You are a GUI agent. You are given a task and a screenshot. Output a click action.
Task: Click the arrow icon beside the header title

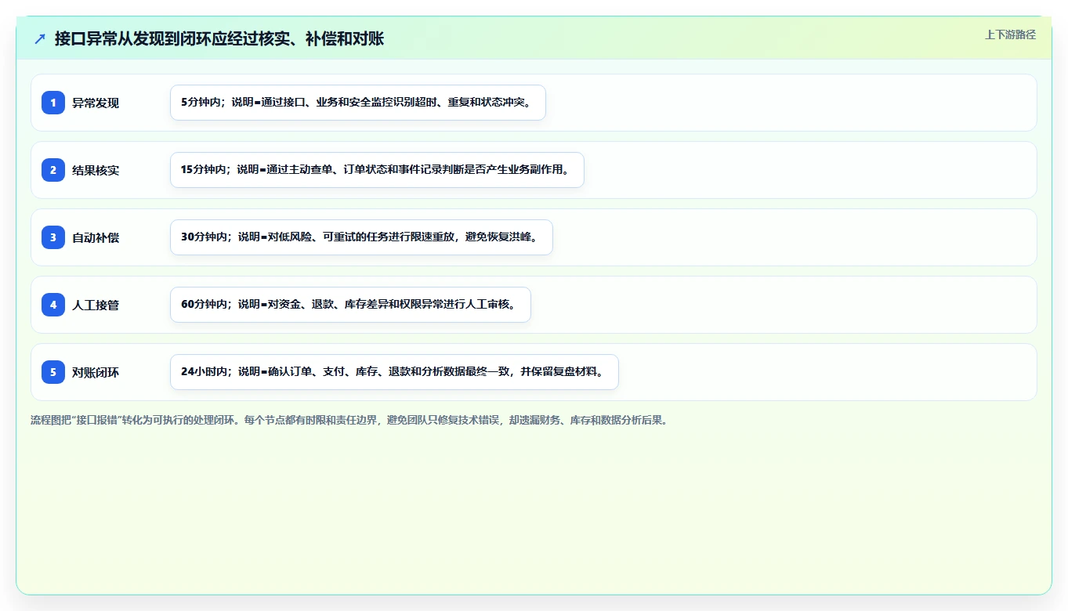pos(40,38)
